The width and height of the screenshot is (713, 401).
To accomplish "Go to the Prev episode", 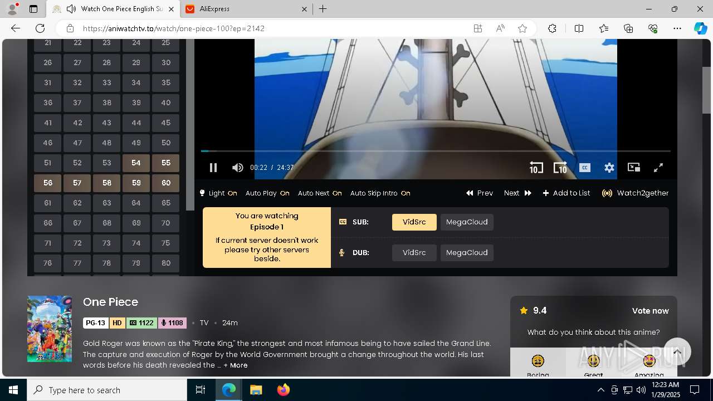I will point(480,193).
